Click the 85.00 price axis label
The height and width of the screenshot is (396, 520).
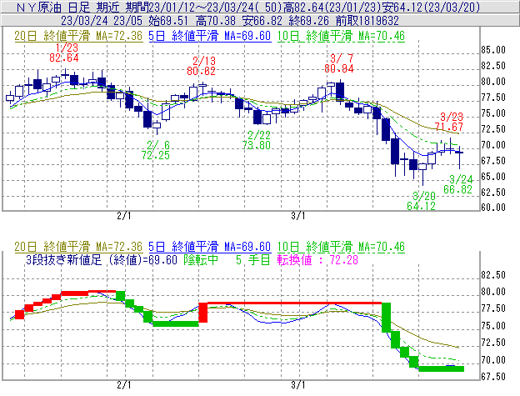(x=493, y=50)
